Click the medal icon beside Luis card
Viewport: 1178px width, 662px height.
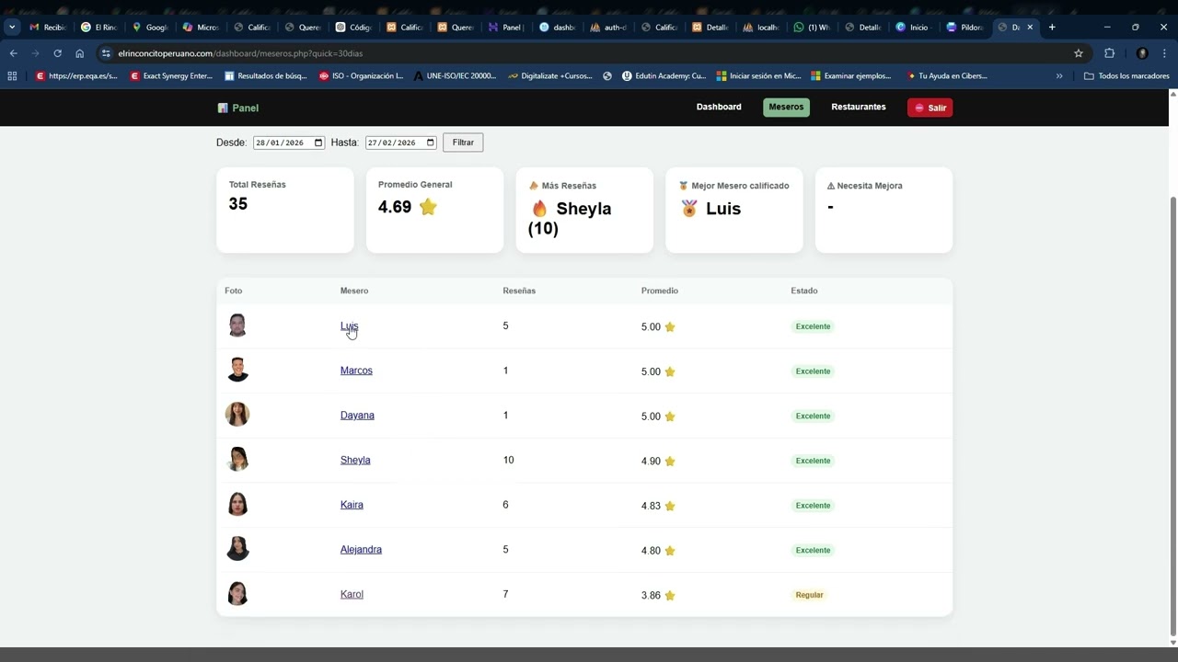click(689, 209)
